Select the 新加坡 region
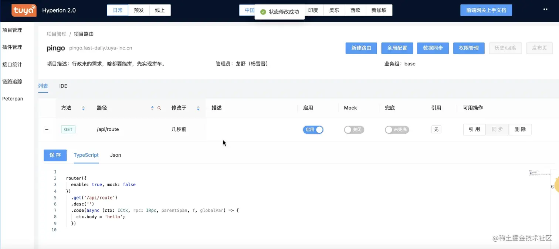 point(379,10)
